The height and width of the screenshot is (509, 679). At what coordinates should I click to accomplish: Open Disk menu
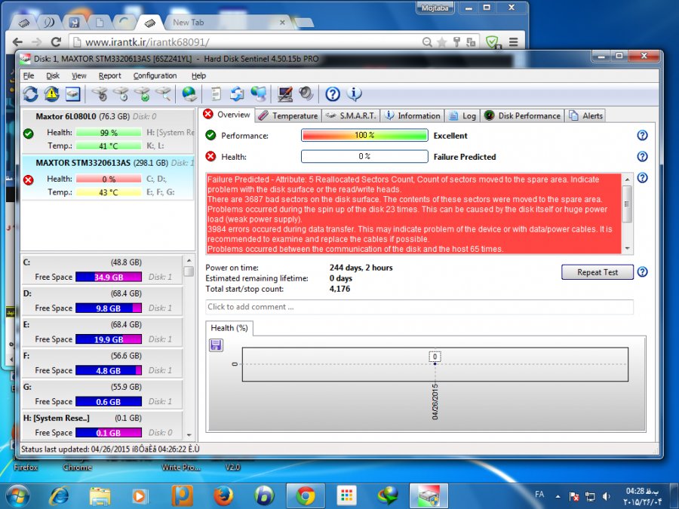[53, 75]
